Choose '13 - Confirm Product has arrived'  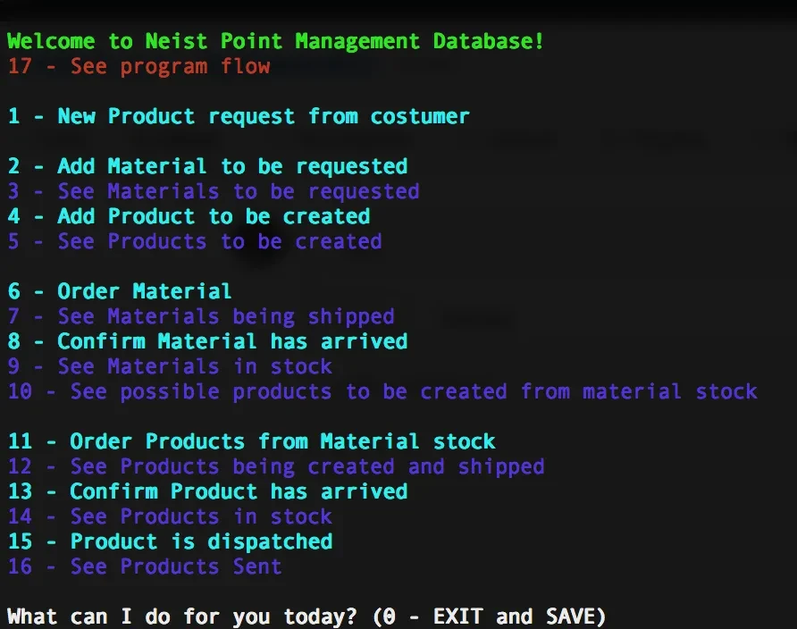[207, 491]
